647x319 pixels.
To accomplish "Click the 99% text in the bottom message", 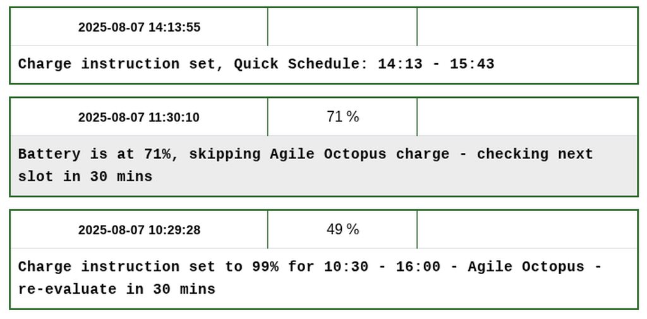I will click(265, 267).
